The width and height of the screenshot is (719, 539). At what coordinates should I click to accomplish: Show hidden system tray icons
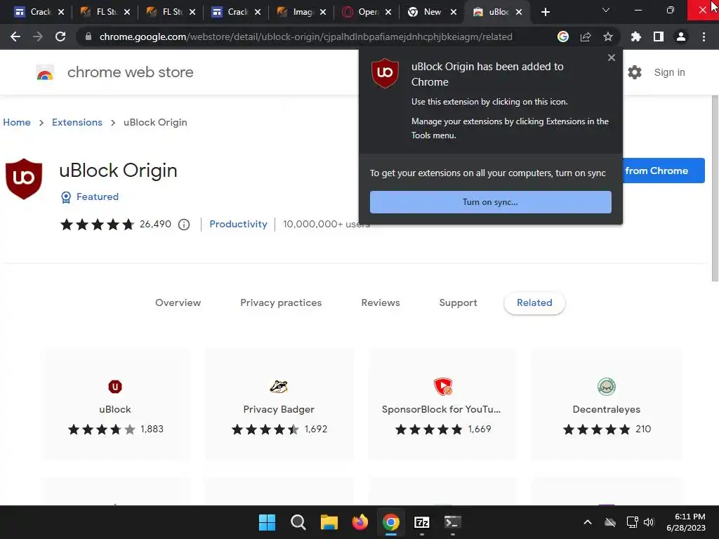tap(588, 522)
